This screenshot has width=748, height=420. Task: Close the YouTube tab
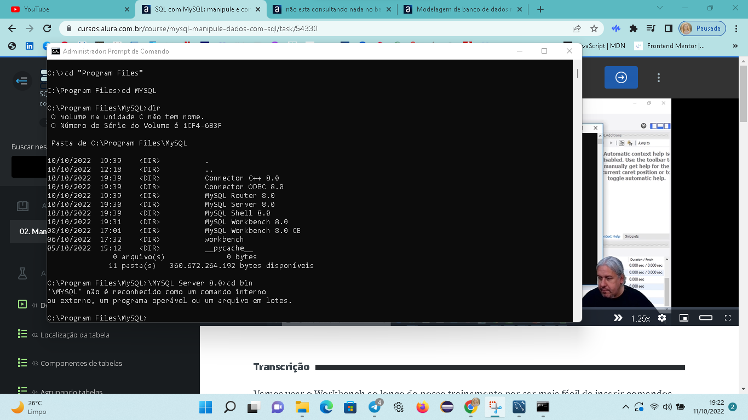coord(126,9)
